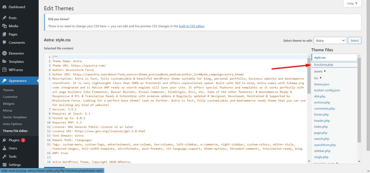This screenshot has height=173, width=370.
Task: Click the Tools wrench icon
Action: pyautogui.click(x=4, y=156)
